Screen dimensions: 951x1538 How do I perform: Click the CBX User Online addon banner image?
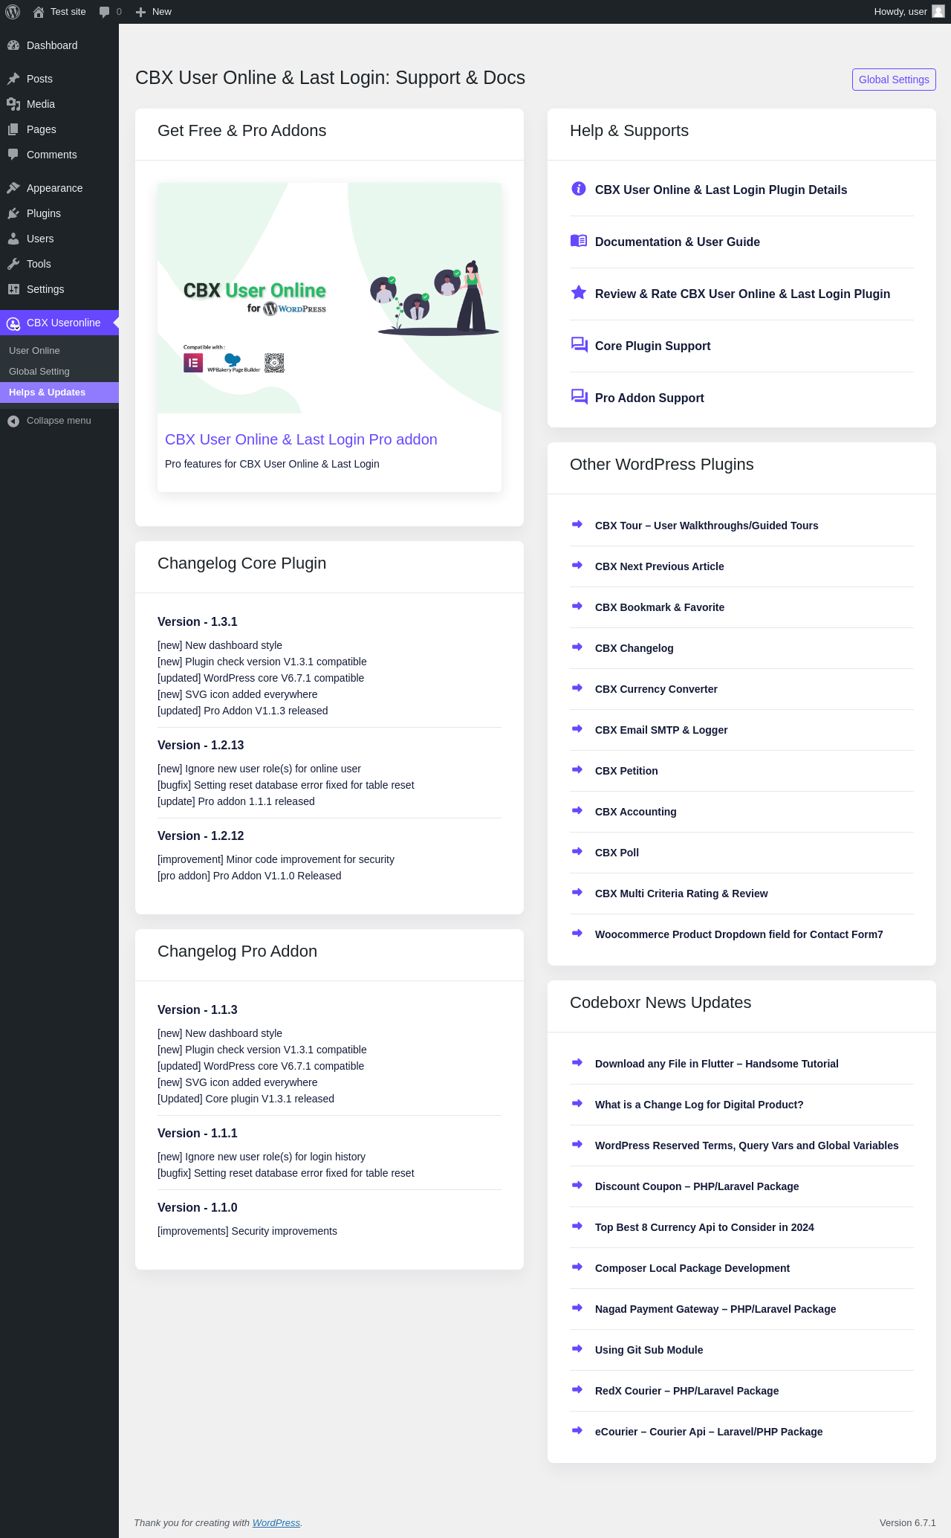[329, 298]
